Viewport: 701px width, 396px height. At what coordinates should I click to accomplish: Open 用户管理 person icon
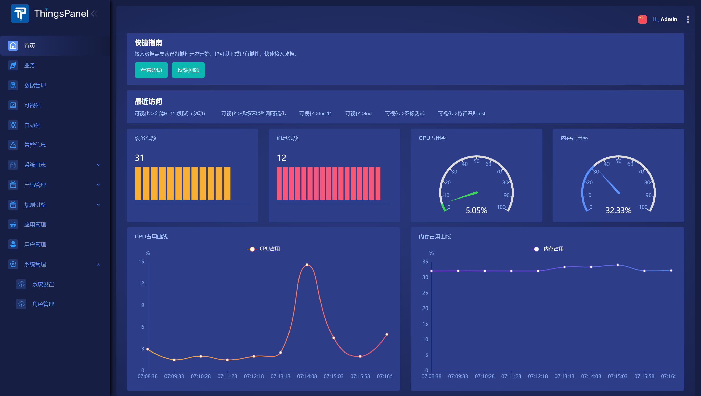pos(13,245)
